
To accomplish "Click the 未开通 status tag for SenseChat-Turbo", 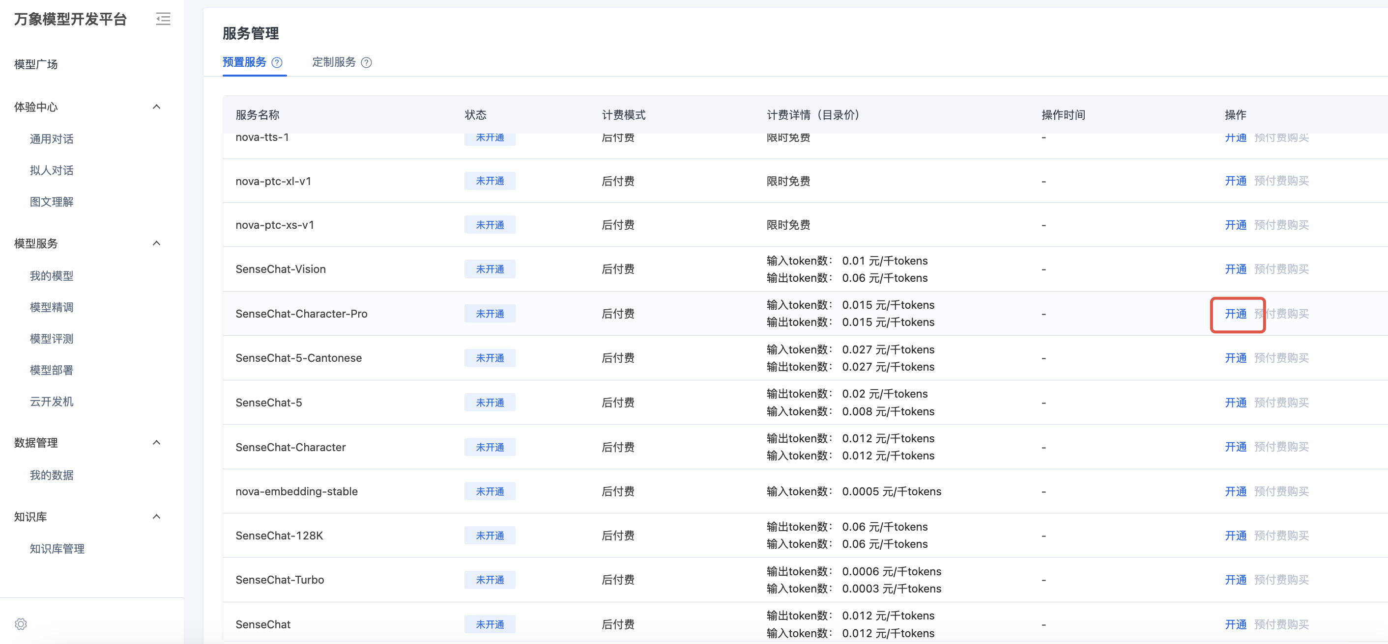I will tap(490, 579).
